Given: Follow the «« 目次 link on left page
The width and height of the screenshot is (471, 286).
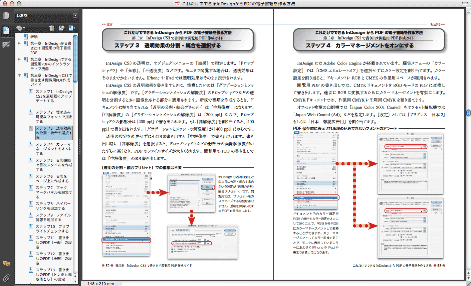Looking at the screenshot, I should (107, 24).
